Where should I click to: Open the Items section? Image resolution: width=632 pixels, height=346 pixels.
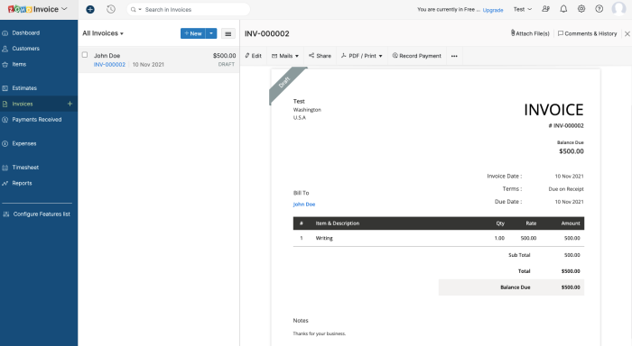click(19, 64)
